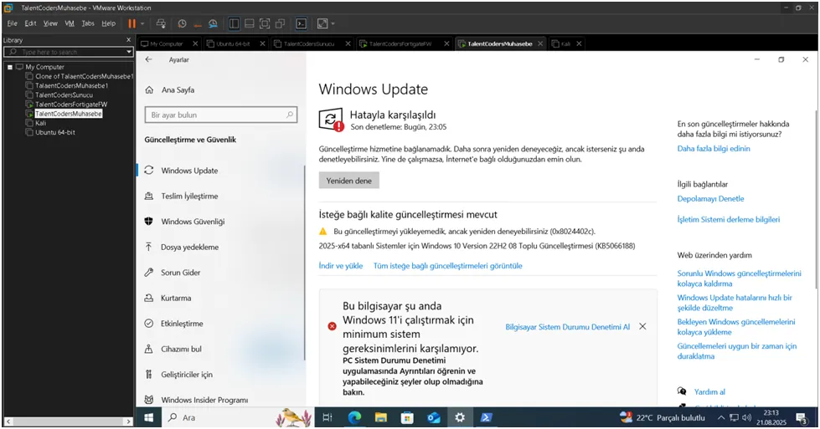Open the library search dropdown arrow
The height and width of the screenshot is (429, 820).
(x=129, y=52)
